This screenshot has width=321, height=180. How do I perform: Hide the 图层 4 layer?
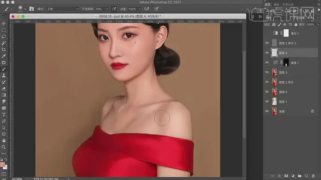click(x=267, y=52)
